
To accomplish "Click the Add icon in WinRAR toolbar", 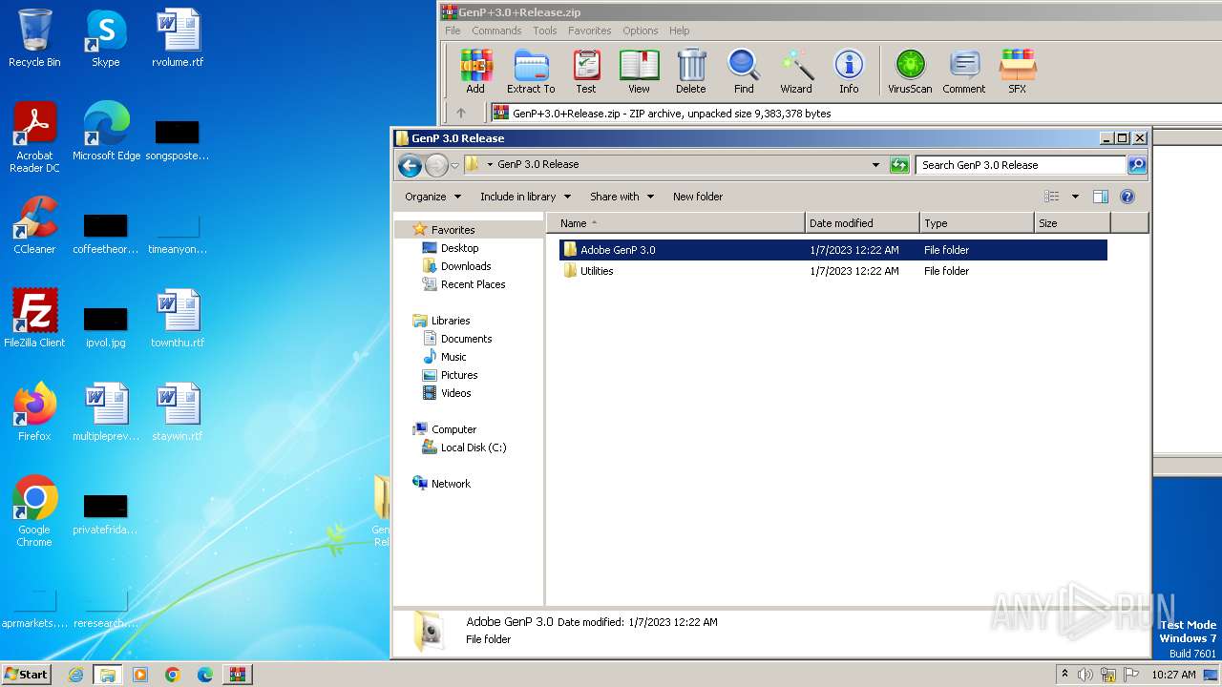I will pos(475,72).
